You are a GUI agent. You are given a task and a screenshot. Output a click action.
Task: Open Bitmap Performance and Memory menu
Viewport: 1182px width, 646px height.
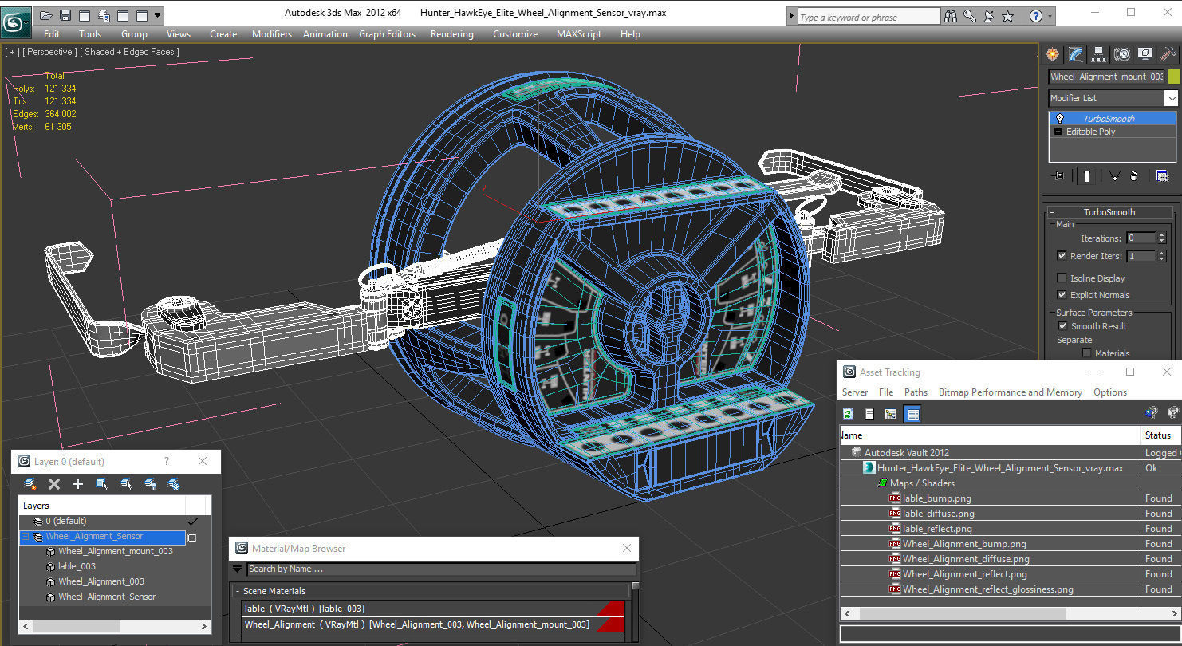click(1010, 392)
